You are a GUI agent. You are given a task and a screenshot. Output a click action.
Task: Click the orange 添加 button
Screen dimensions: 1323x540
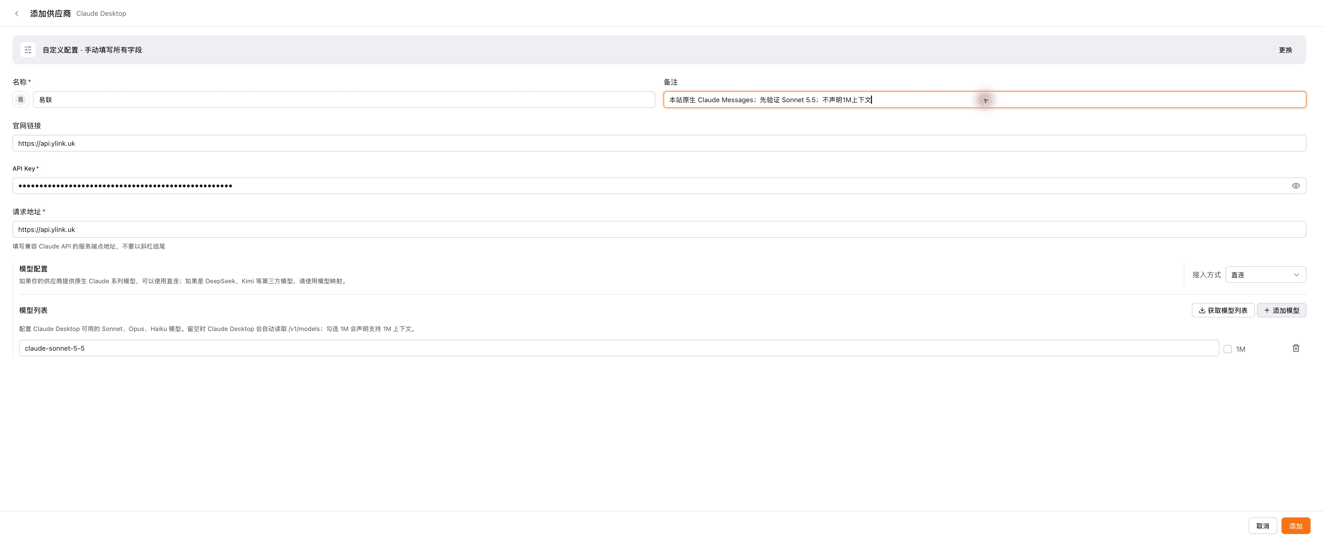1295,526
